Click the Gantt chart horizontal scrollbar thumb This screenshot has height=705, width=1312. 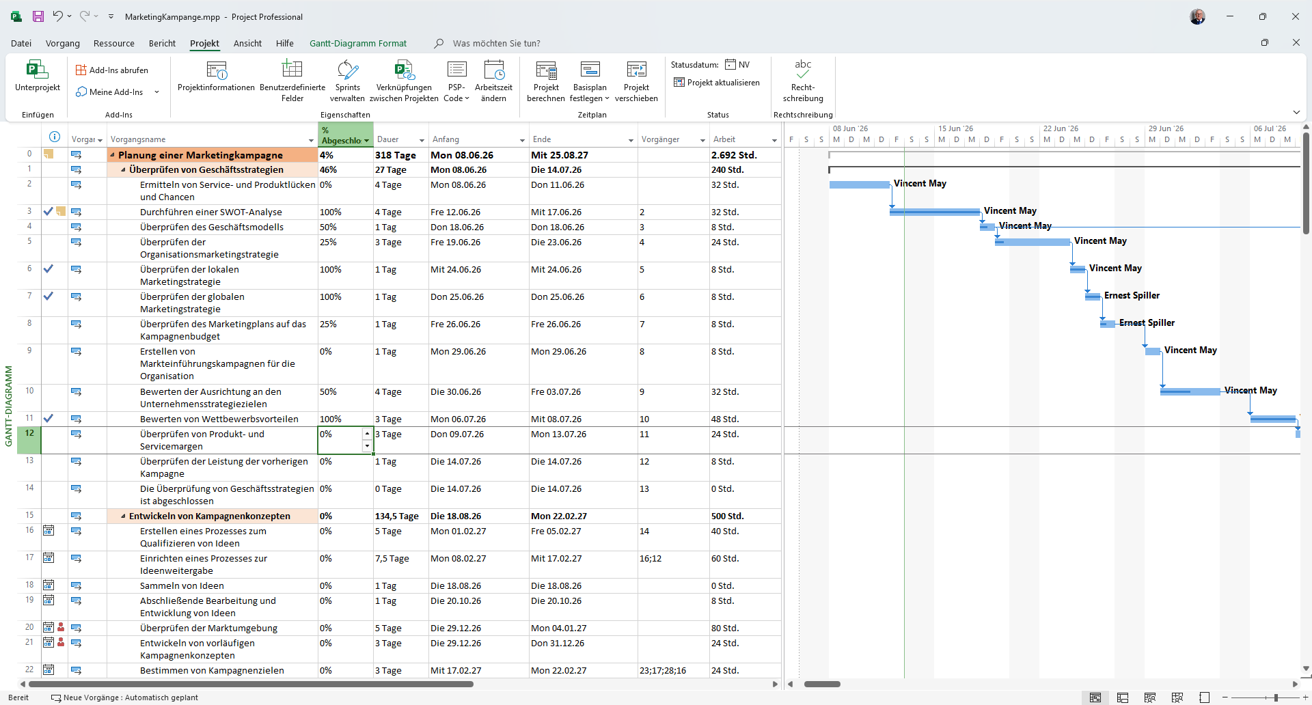[x=822, y=684]
